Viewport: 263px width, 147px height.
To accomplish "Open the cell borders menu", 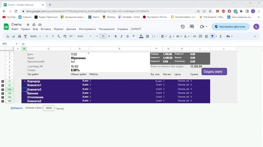I will [x=148, y=36].
